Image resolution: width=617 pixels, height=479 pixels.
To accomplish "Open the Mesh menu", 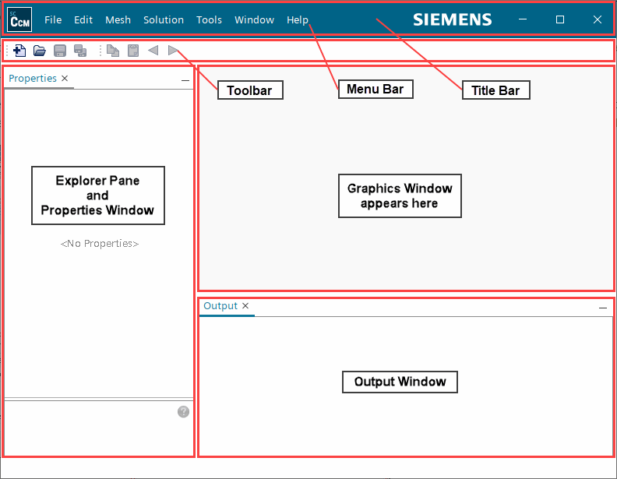I will tap(118, 19).
